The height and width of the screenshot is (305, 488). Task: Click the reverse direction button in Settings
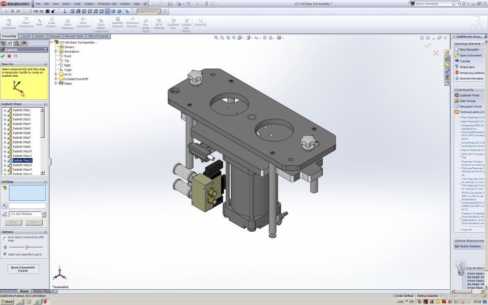coord(5,206)
